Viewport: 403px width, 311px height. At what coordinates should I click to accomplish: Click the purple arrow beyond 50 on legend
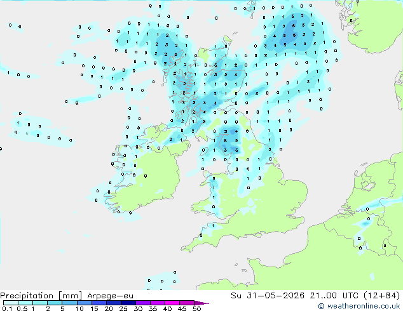pos(201,303)
